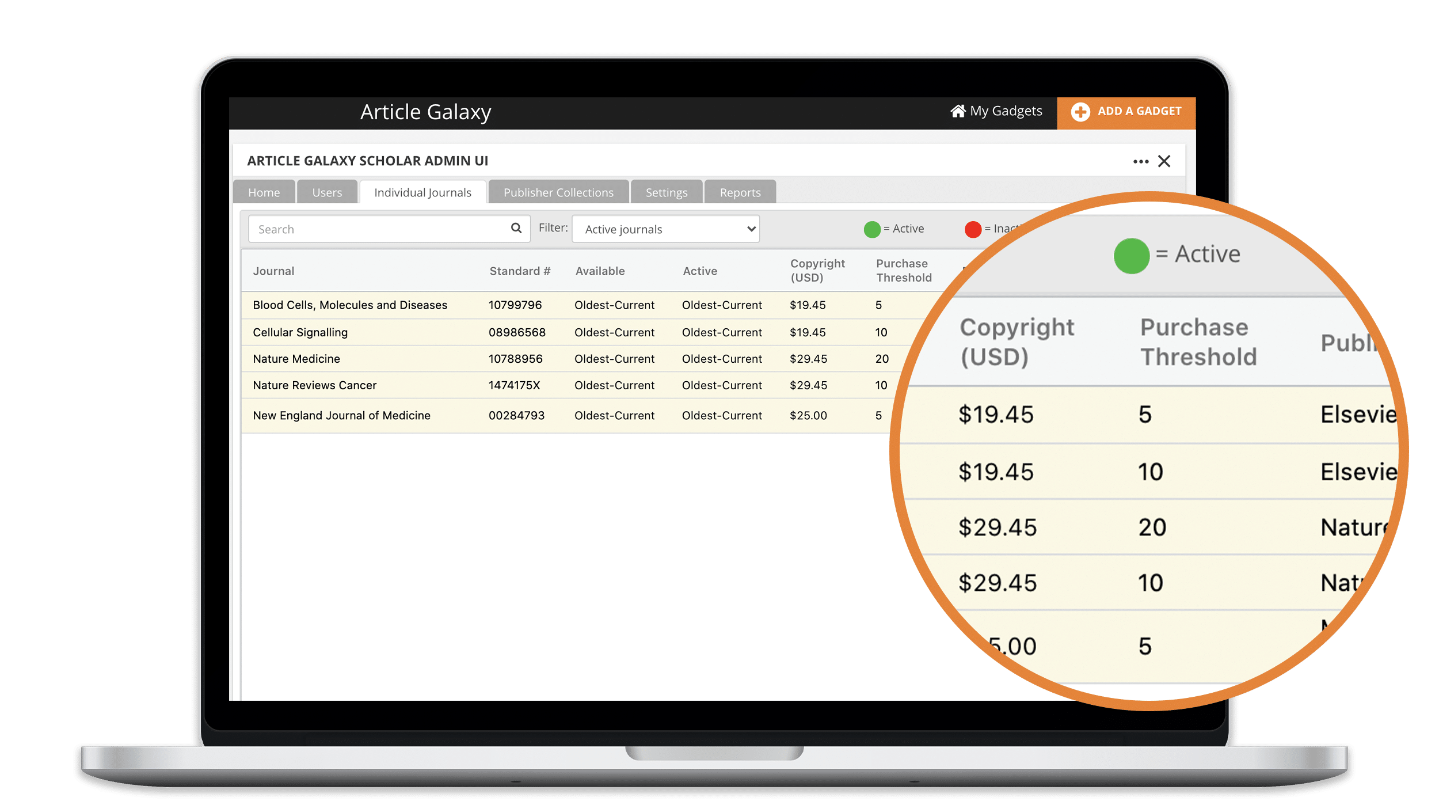The width and height of the screenshot is (1439, 801).
Task: Click the Available column header
Action: (x=600, y=271)
